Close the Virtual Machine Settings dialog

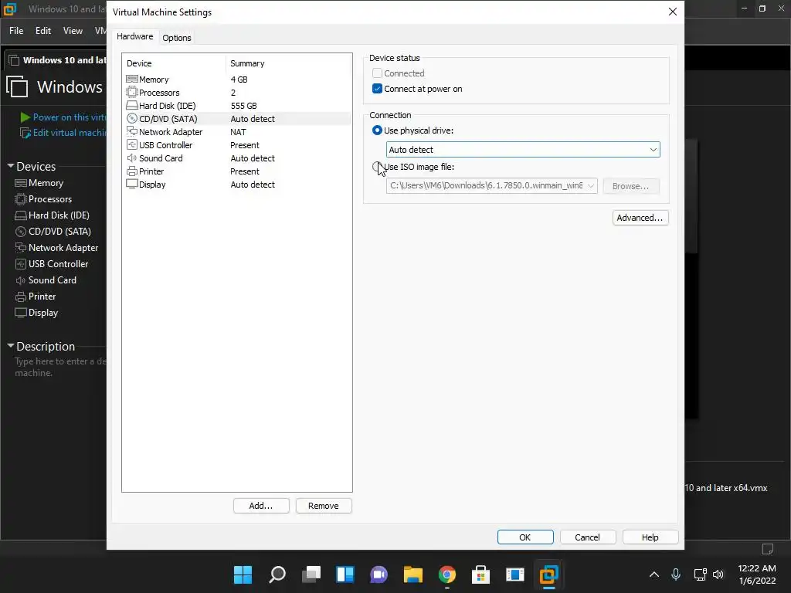(673, 12)
